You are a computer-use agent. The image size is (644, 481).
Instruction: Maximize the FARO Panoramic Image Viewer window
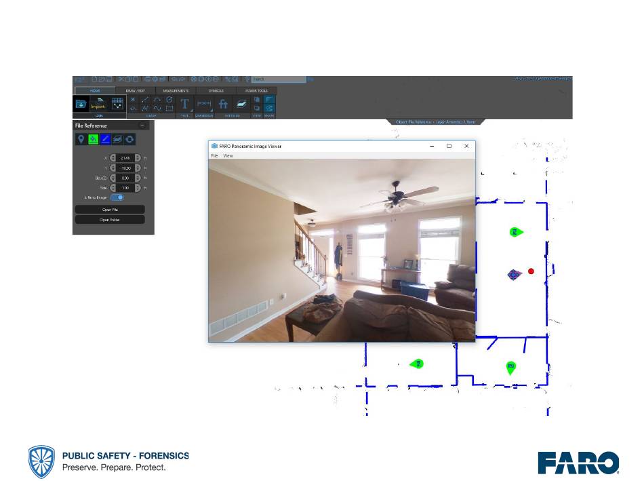click(x=449, y=146)
